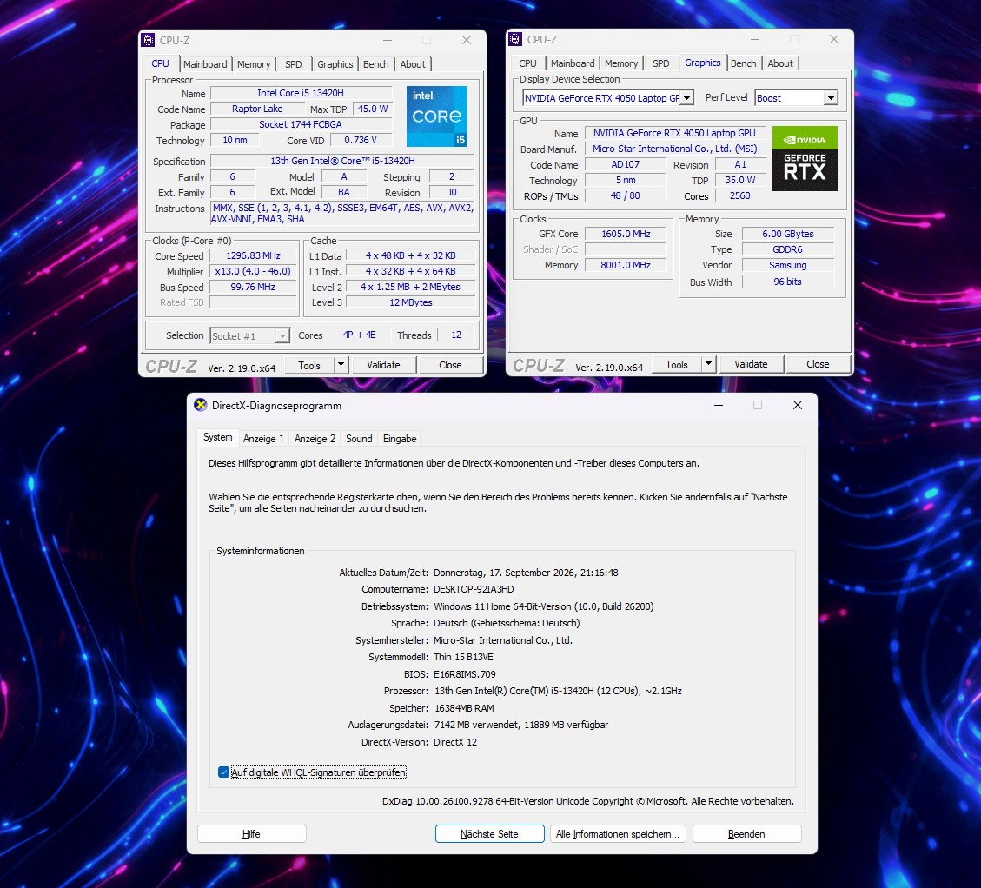The height and width of the screenshot is (888, 981).
Task: Click Tools button in right CPU-Z window
Action: [x=676, y=364]
